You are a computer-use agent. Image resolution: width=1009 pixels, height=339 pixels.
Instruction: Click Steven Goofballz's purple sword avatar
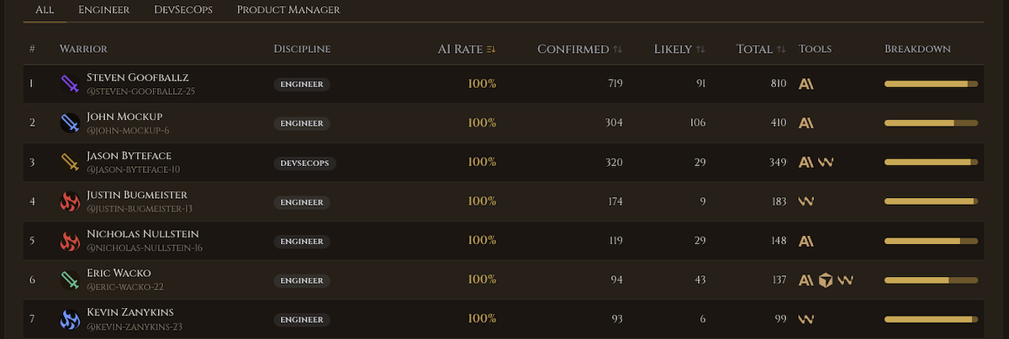[x=70, y=84]
